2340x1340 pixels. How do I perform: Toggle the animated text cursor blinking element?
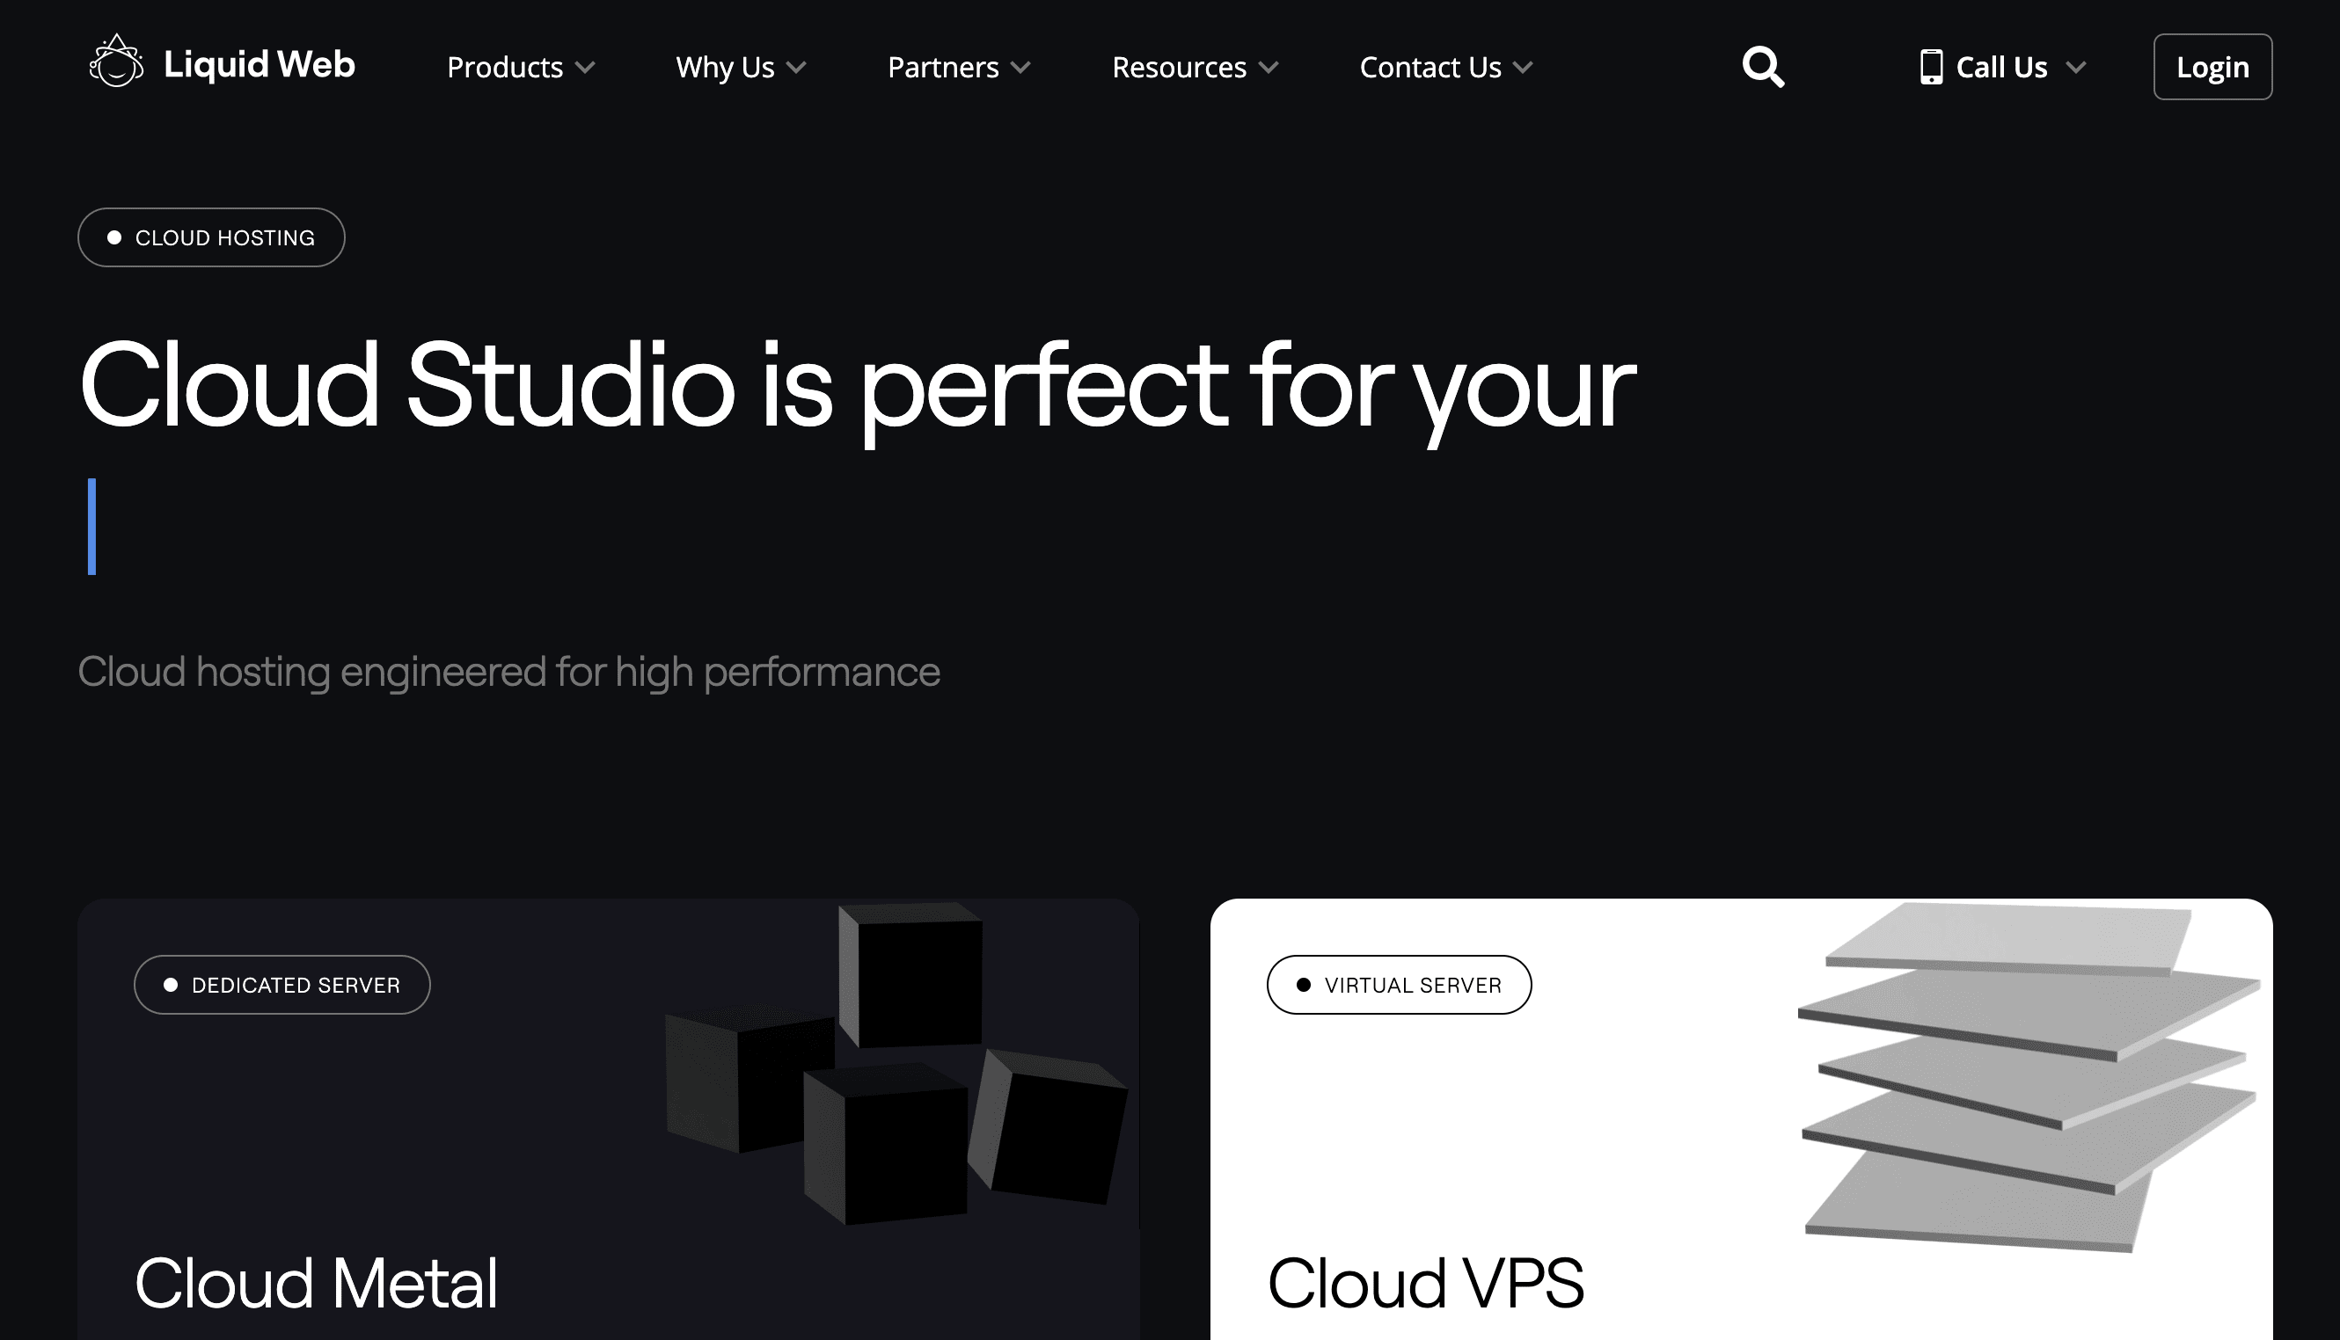click(91, 522)
